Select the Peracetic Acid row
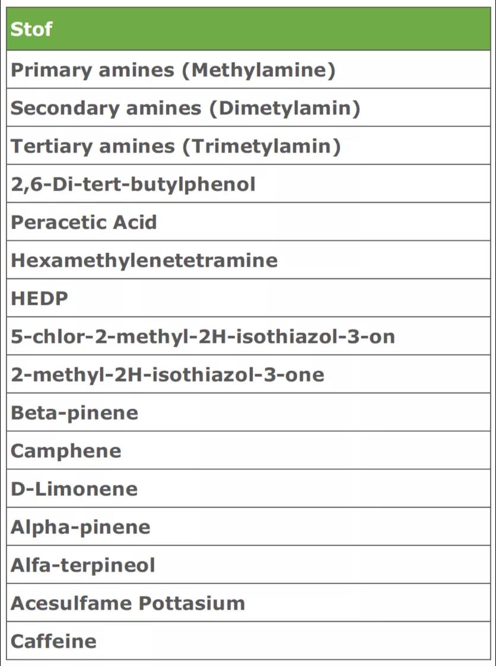 (x=84, y=223)
